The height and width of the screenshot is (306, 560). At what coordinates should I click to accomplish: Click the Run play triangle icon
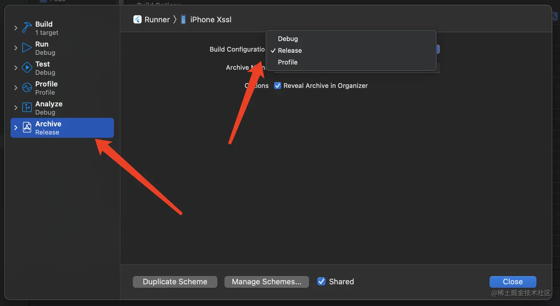pos(27,48)
